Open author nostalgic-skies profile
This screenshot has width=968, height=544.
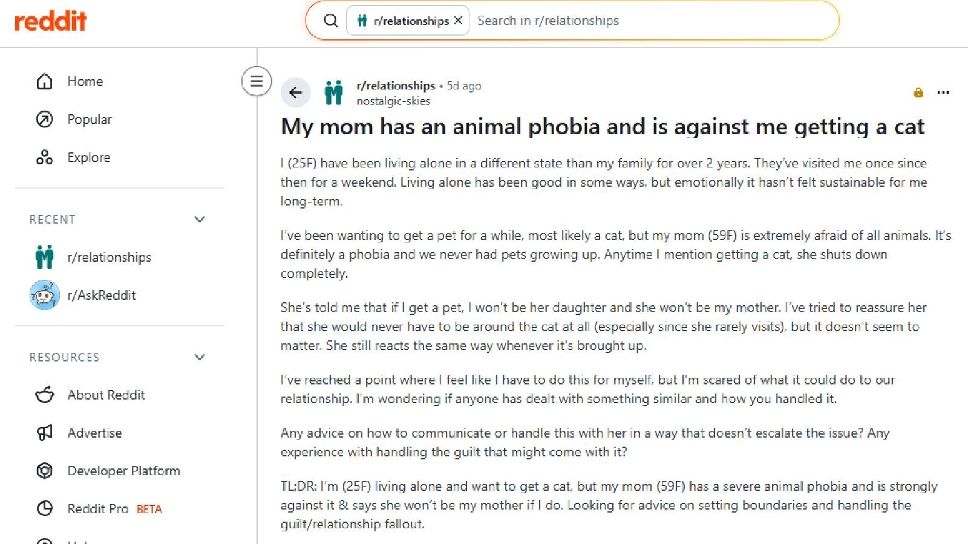coord(393,101)
